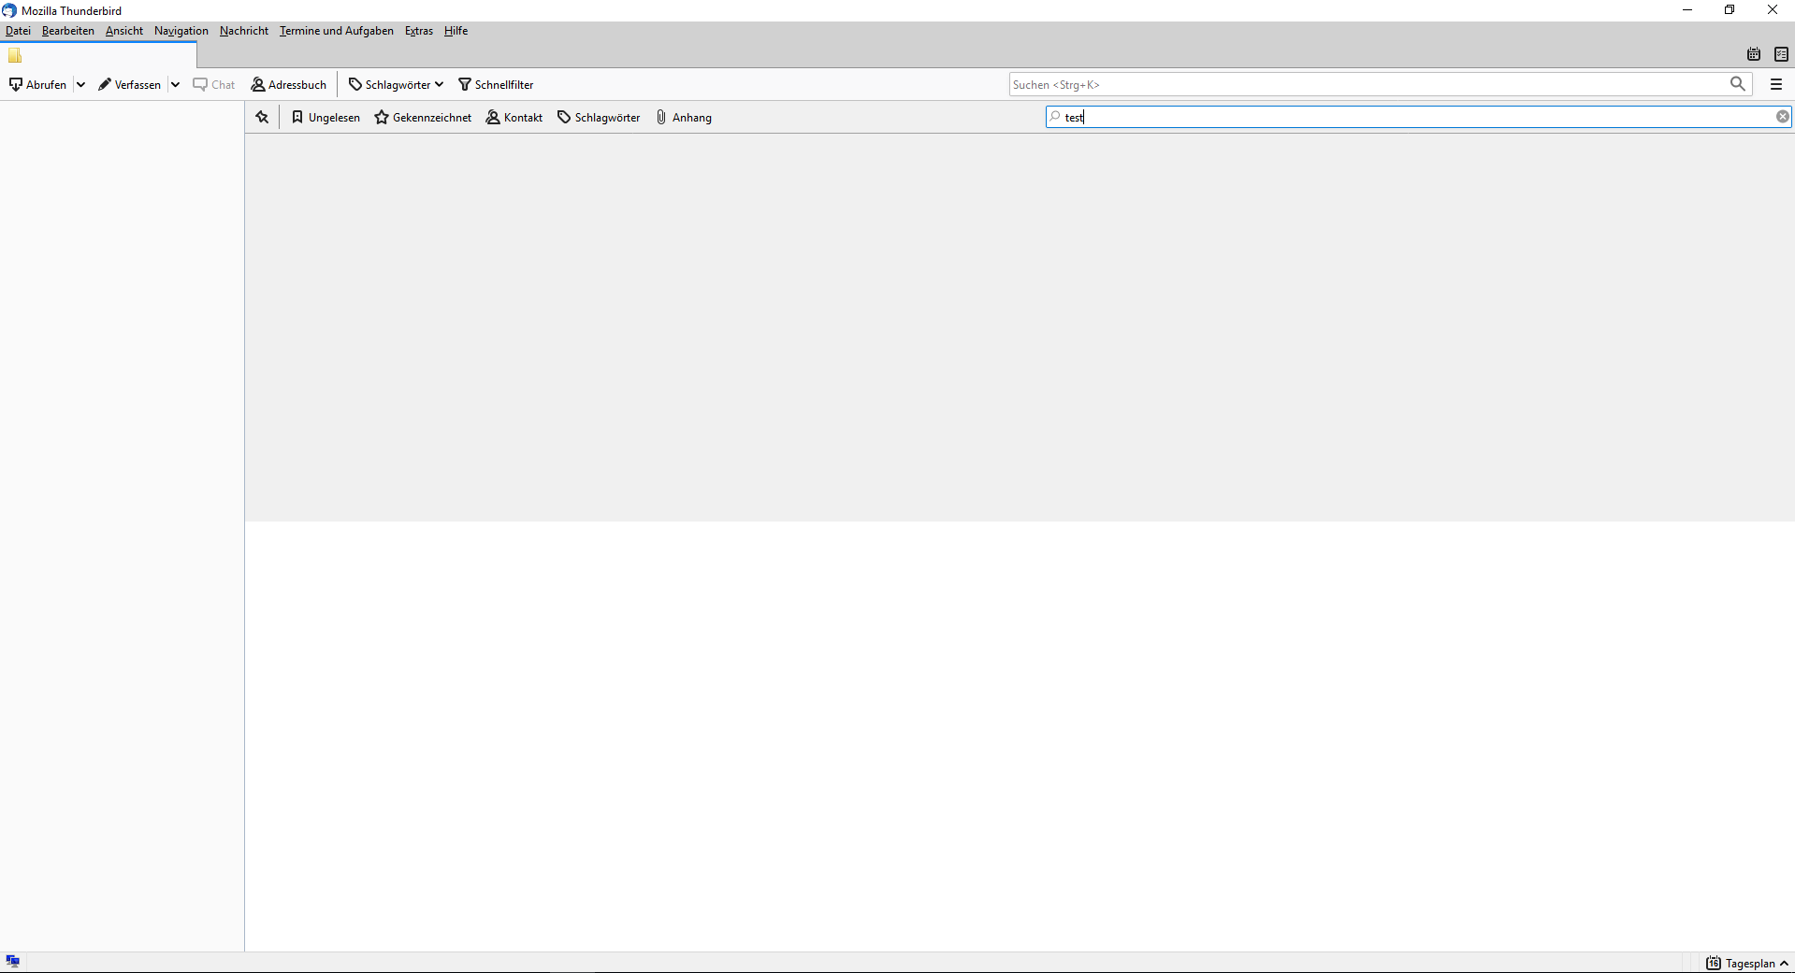This screenshot has height=973, width=1795.
Task: Open the Hilfe menu
Action: (x=456, y=31)
